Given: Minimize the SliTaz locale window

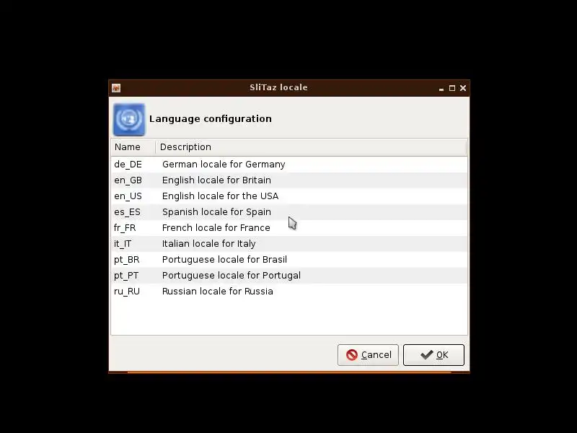Looking at the screenshot, I should point(441,88).
